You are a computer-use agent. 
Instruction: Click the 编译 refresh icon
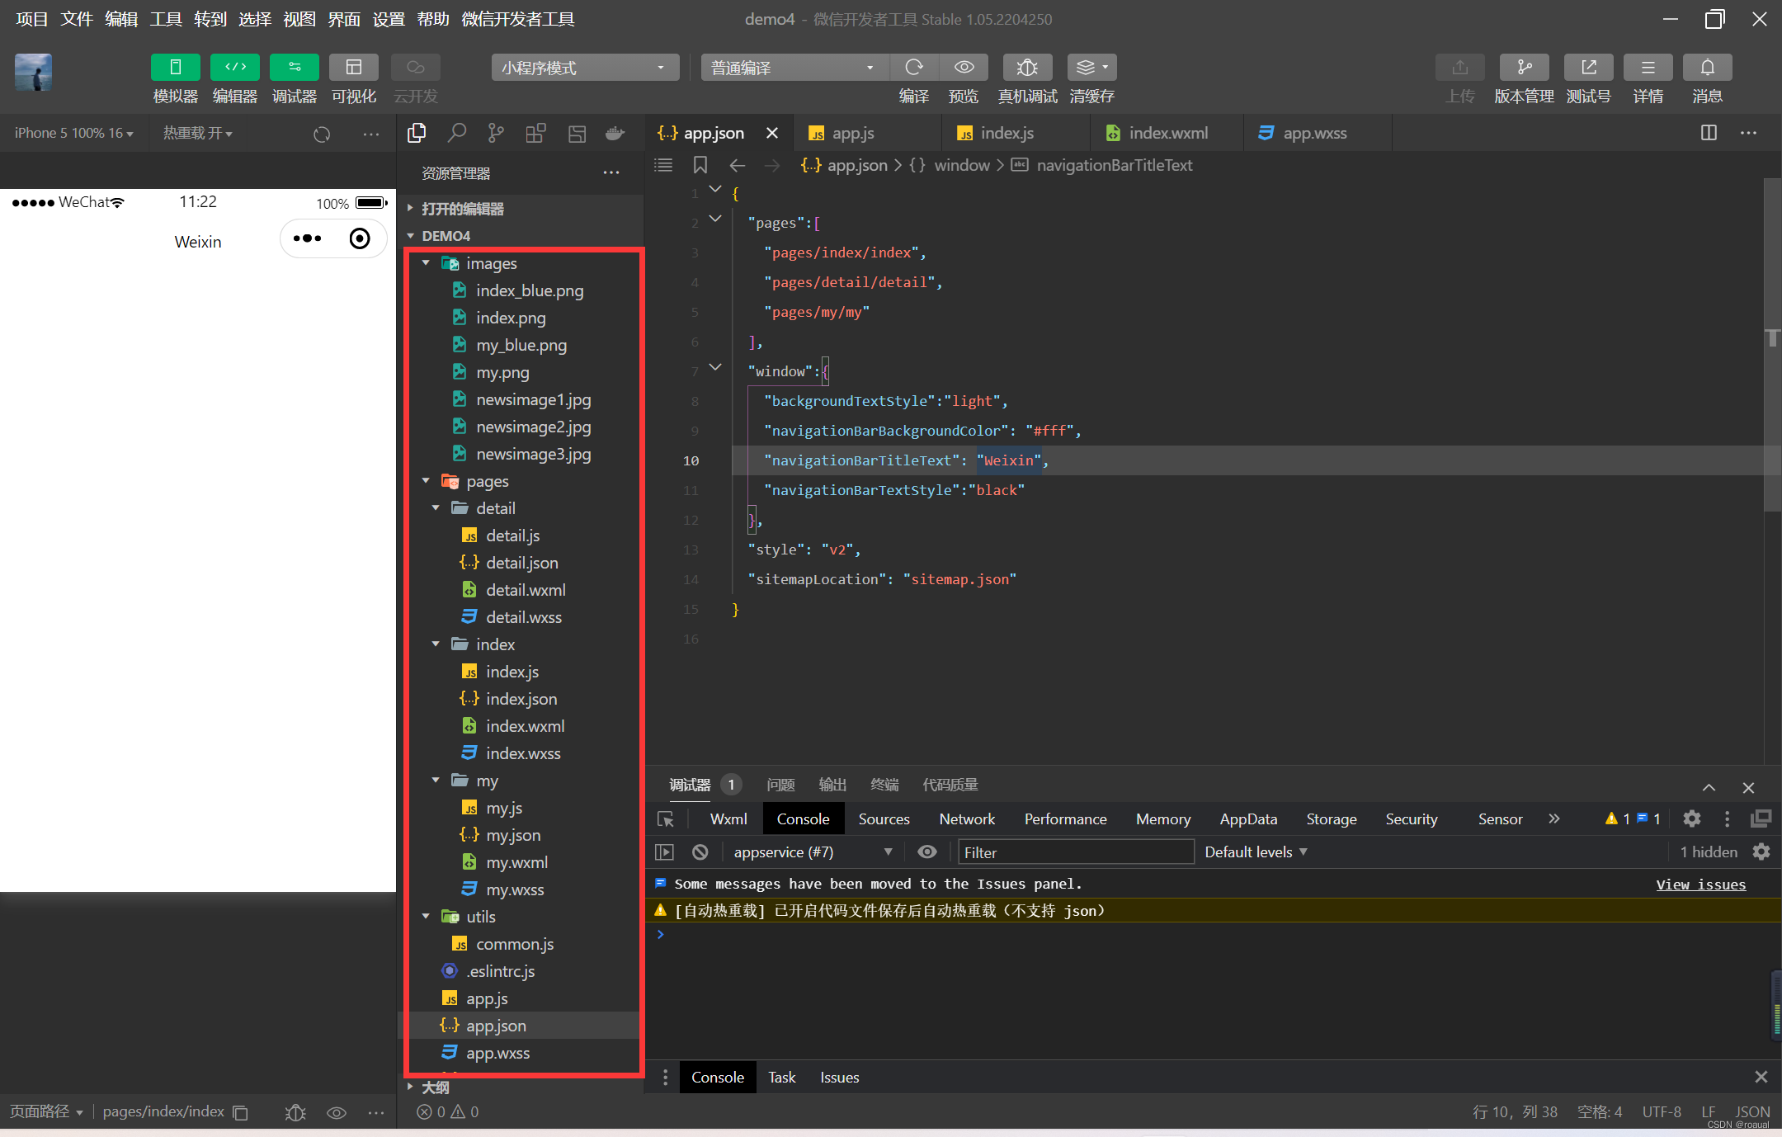913,68
